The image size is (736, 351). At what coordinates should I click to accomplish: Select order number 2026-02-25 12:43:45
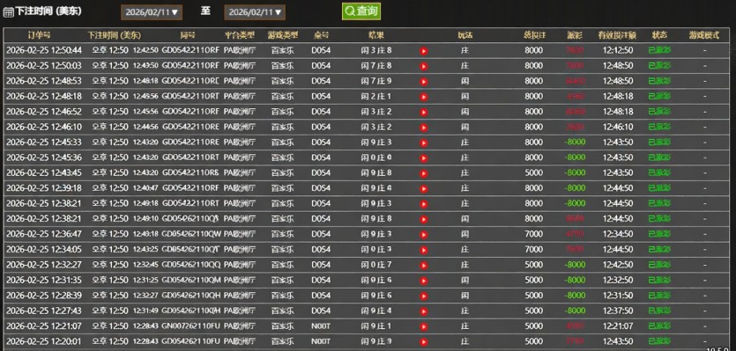click(44, 173)
